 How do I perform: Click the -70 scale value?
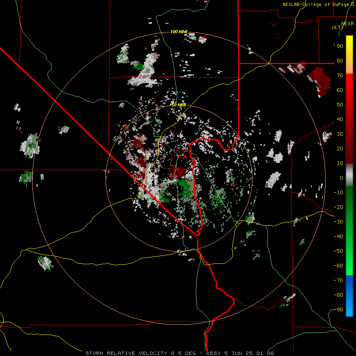(x=338, y=280)
